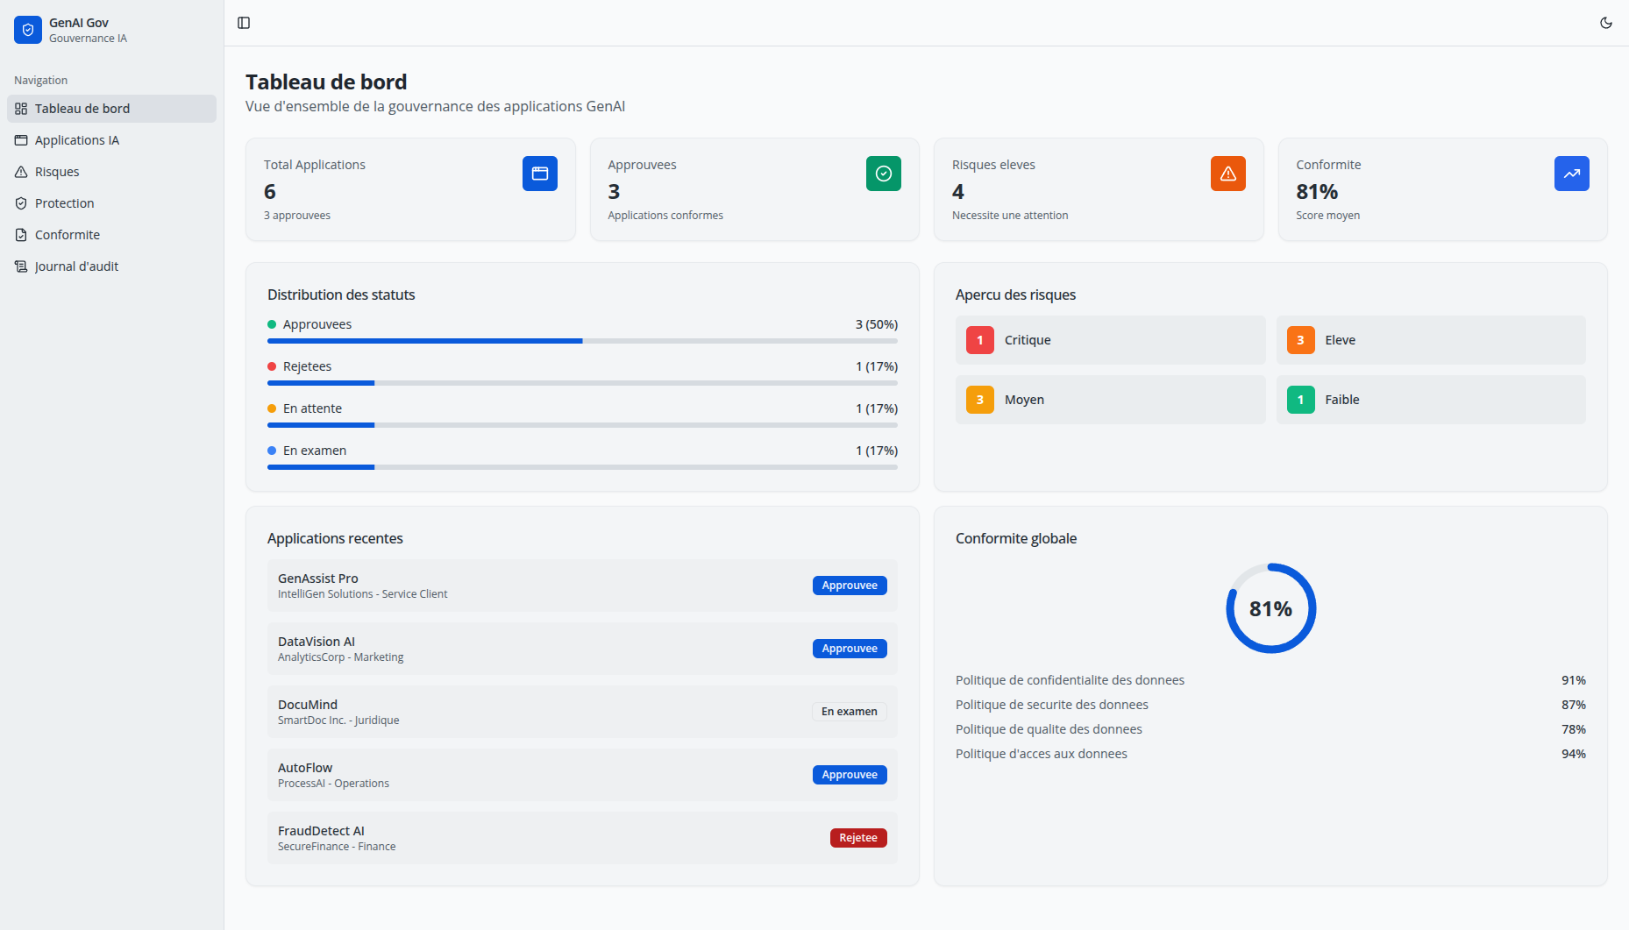Click the En examen badge for DocuMind
The image size is (1629, 930).
849,712
